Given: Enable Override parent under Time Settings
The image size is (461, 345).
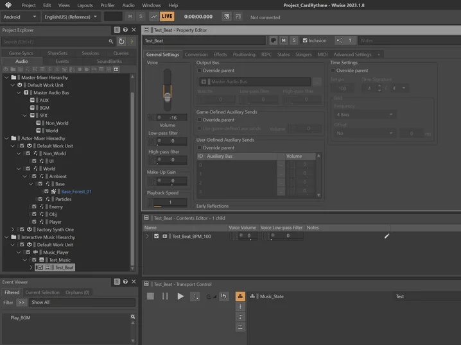Looking at the screenshot, I should pyautogui.click(x=334, y=71).
